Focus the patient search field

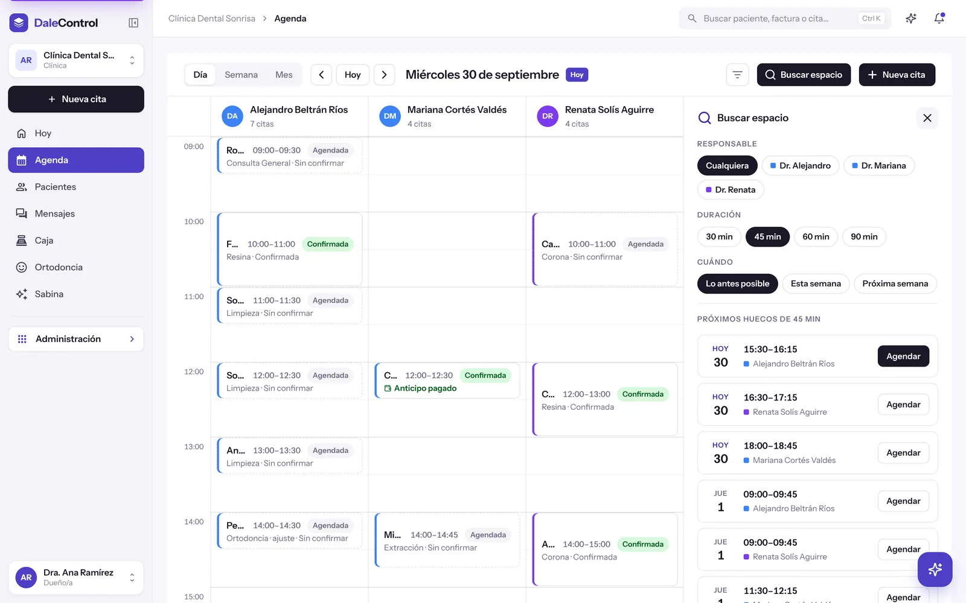point(784,19)
